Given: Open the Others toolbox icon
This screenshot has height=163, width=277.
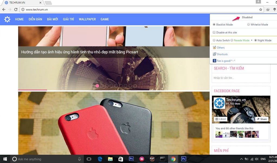Looking at the screenshot, I should [214, 48].
